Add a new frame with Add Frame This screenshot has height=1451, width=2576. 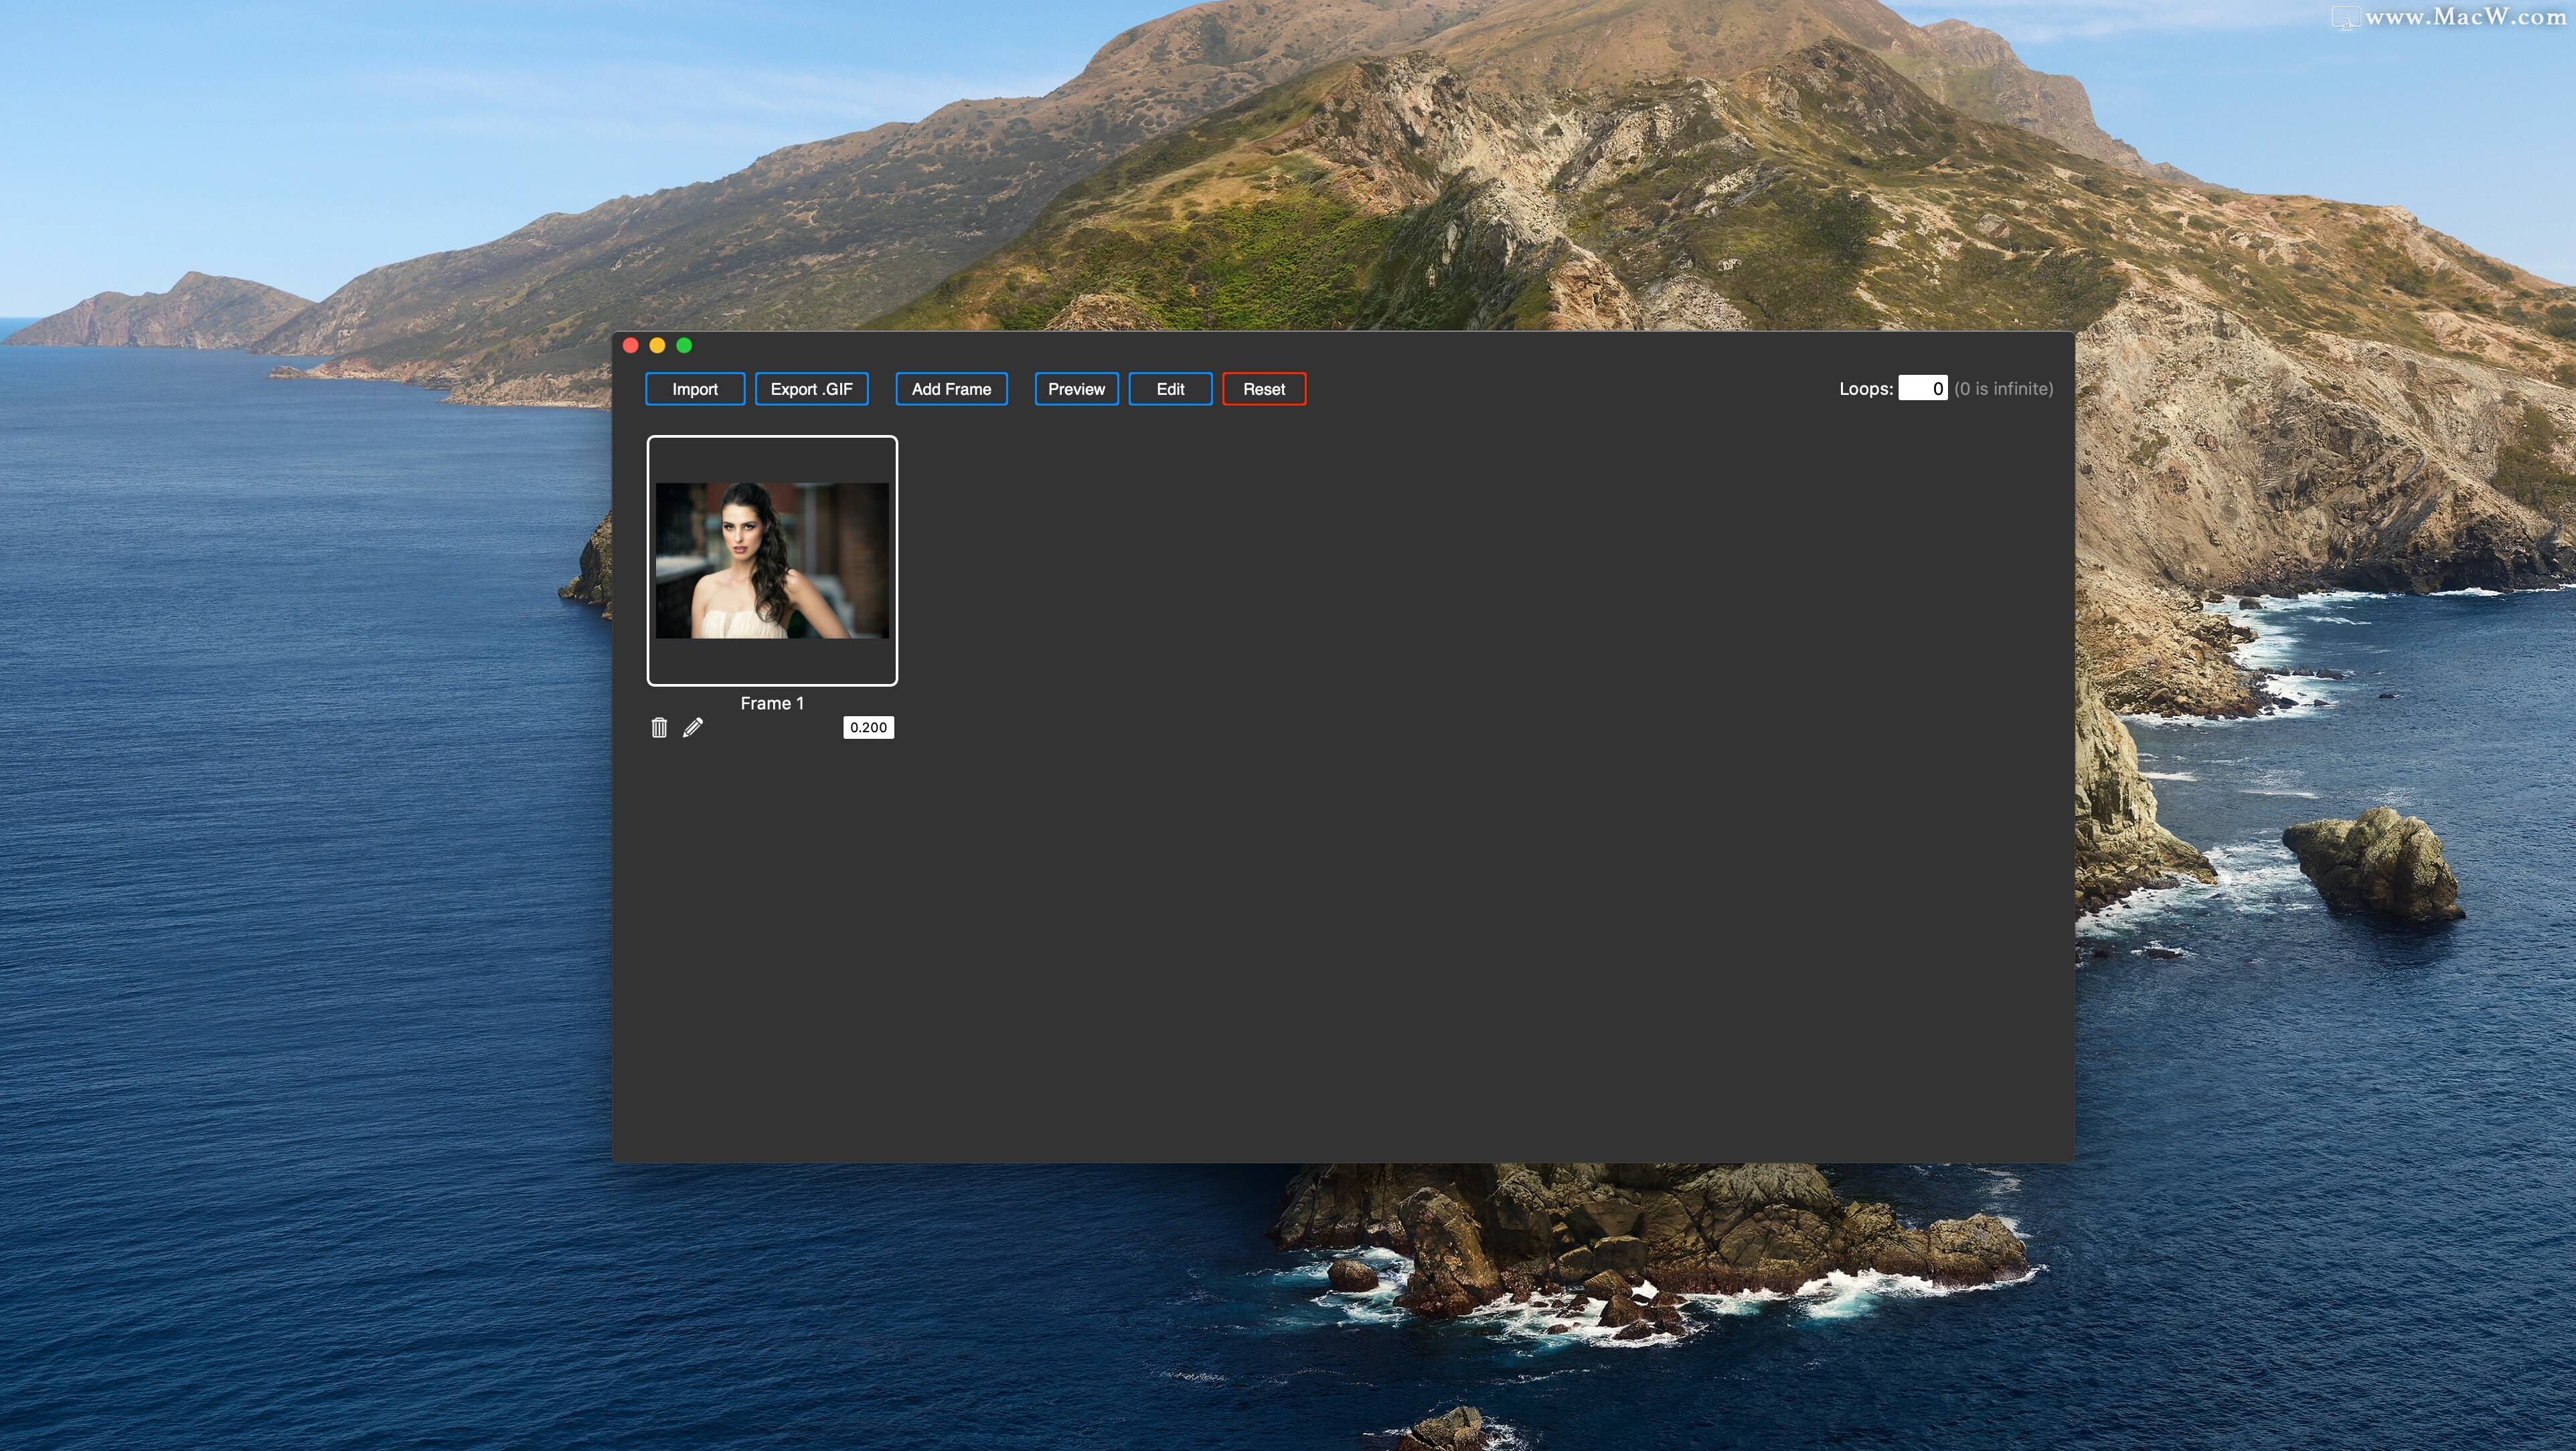[x=951, y=389]
